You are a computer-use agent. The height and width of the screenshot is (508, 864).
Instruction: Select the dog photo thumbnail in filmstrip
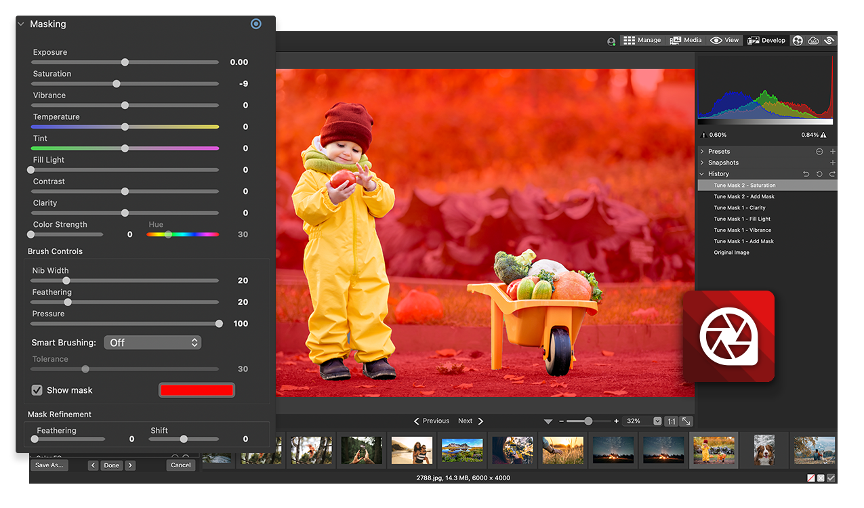click(x=764, y=450)
